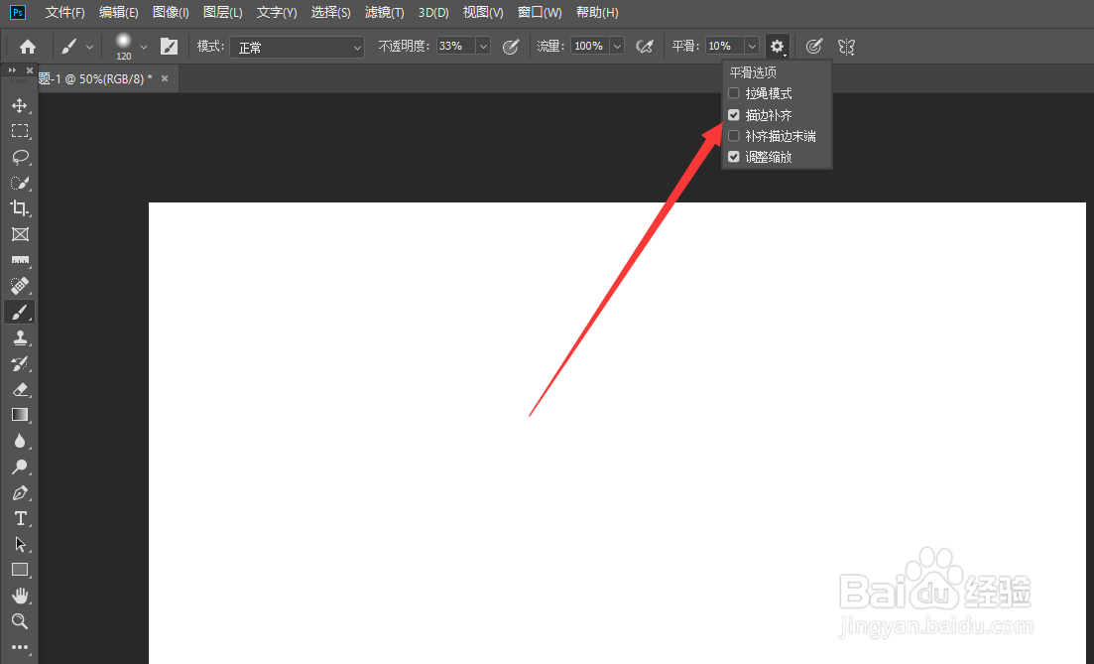Open the 图层(L) menu
1094x664 pixels.
[x=222, y=13]
